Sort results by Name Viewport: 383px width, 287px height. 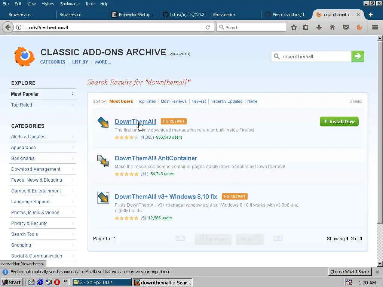pyautogui.click(x=252, y=101)
